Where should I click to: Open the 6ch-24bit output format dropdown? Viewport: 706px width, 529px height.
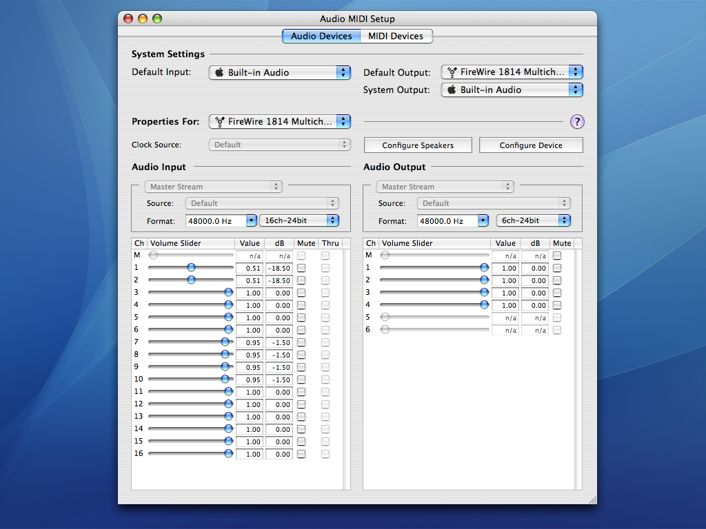pyautogui.click(x=534, y=220)
